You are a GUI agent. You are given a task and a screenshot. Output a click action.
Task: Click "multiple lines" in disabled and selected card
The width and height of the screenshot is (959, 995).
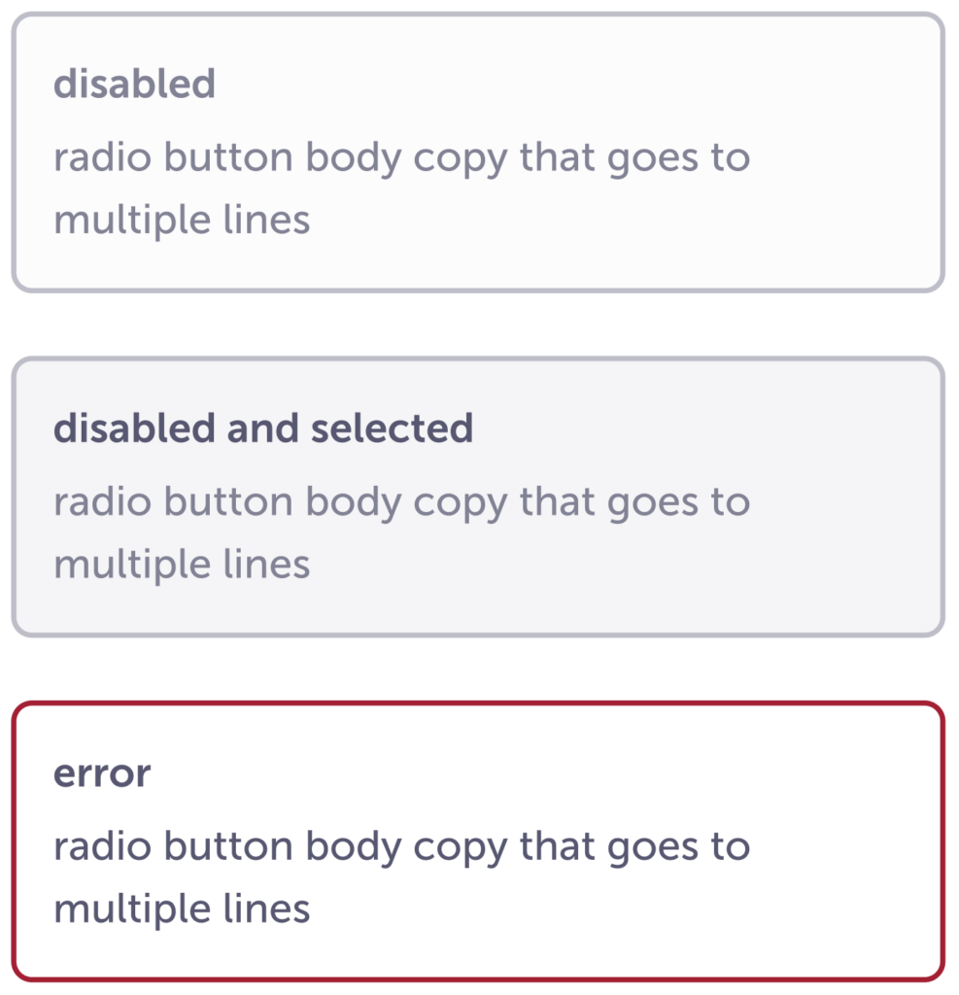pyautogui.click(x=182, y=565)
